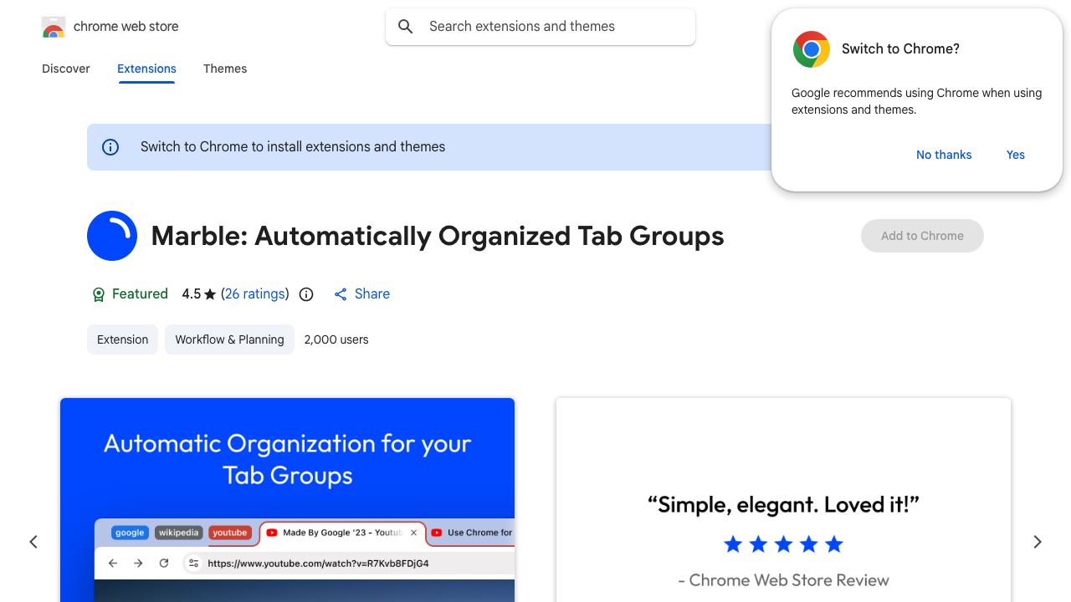Viewport: 1071px width, 602px height.
Task: Click the Featured badge icon
Action: click(98, 294)
